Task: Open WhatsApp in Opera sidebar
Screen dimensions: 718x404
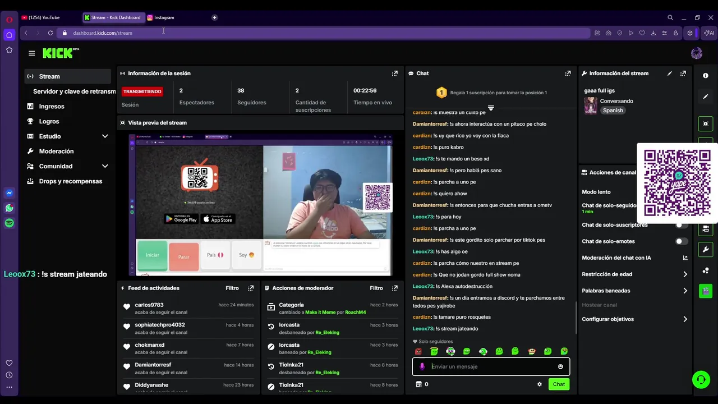Action: tap(10, 208)
